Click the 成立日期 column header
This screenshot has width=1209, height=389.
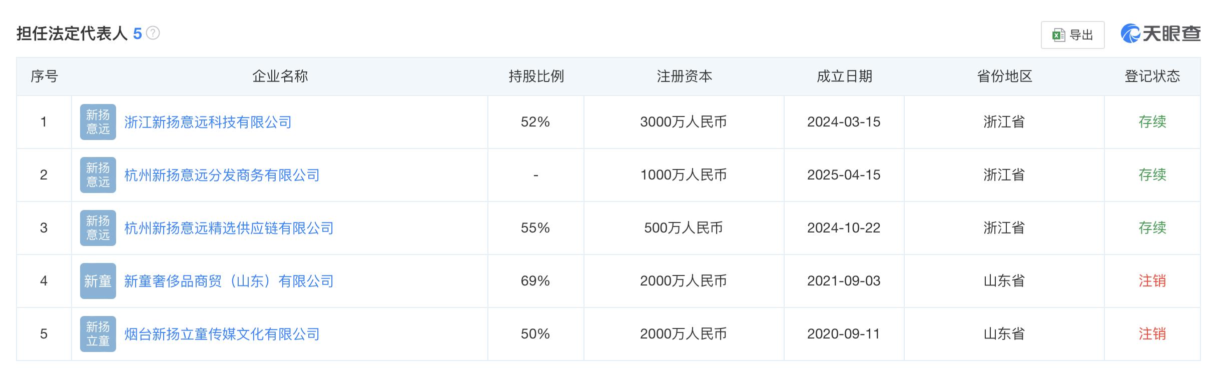tap(844, 76)
